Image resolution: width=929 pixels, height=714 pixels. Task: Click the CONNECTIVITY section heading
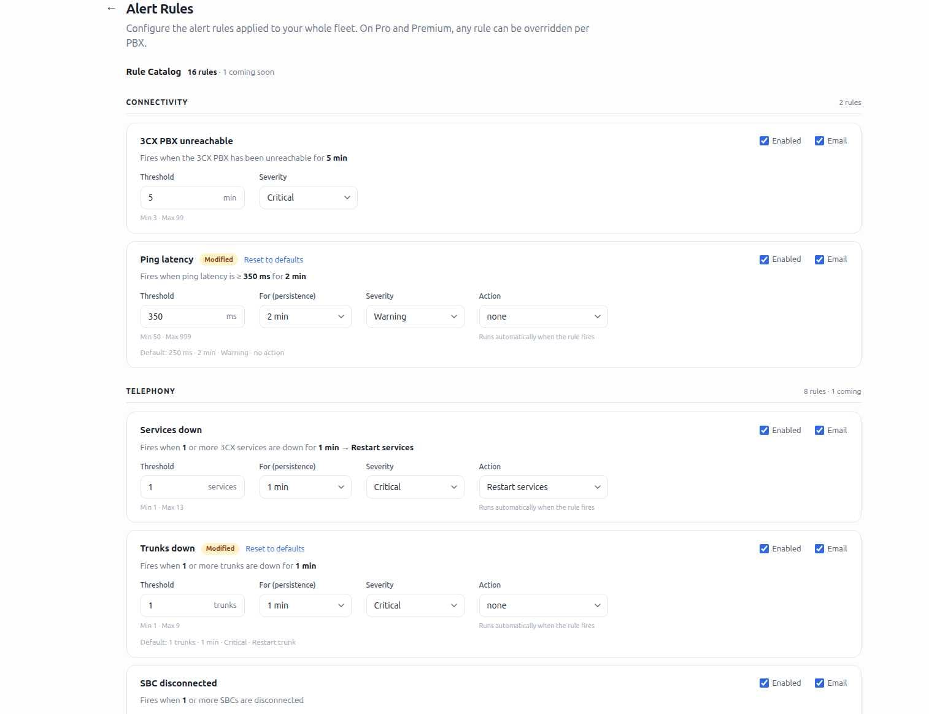point(156,102)
